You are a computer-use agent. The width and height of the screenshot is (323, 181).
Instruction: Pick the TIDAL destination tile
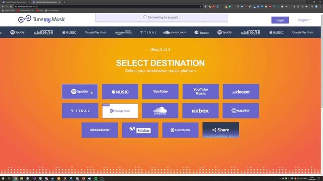80,111
